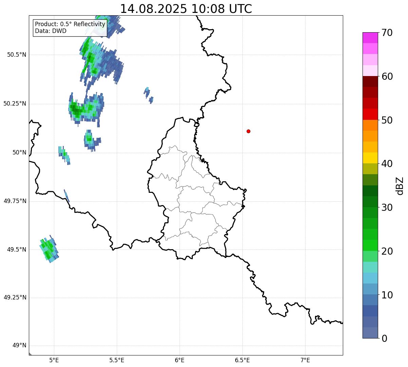408x367 pixels.
Task: Click the 49.25°N latitude label
Action: coord(15,298)
